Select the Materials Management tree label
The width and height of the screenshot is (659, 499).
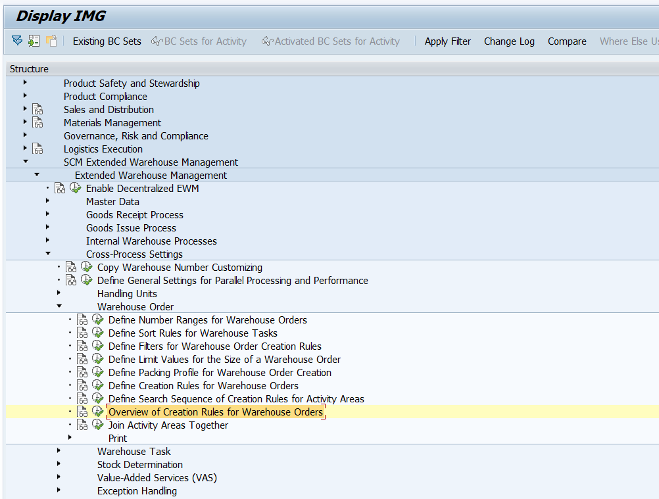112,123
